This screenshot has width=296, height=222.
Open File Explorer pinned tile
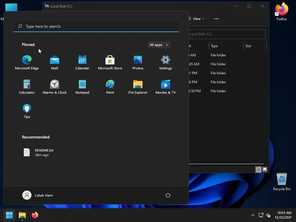(x=138, y=87)
